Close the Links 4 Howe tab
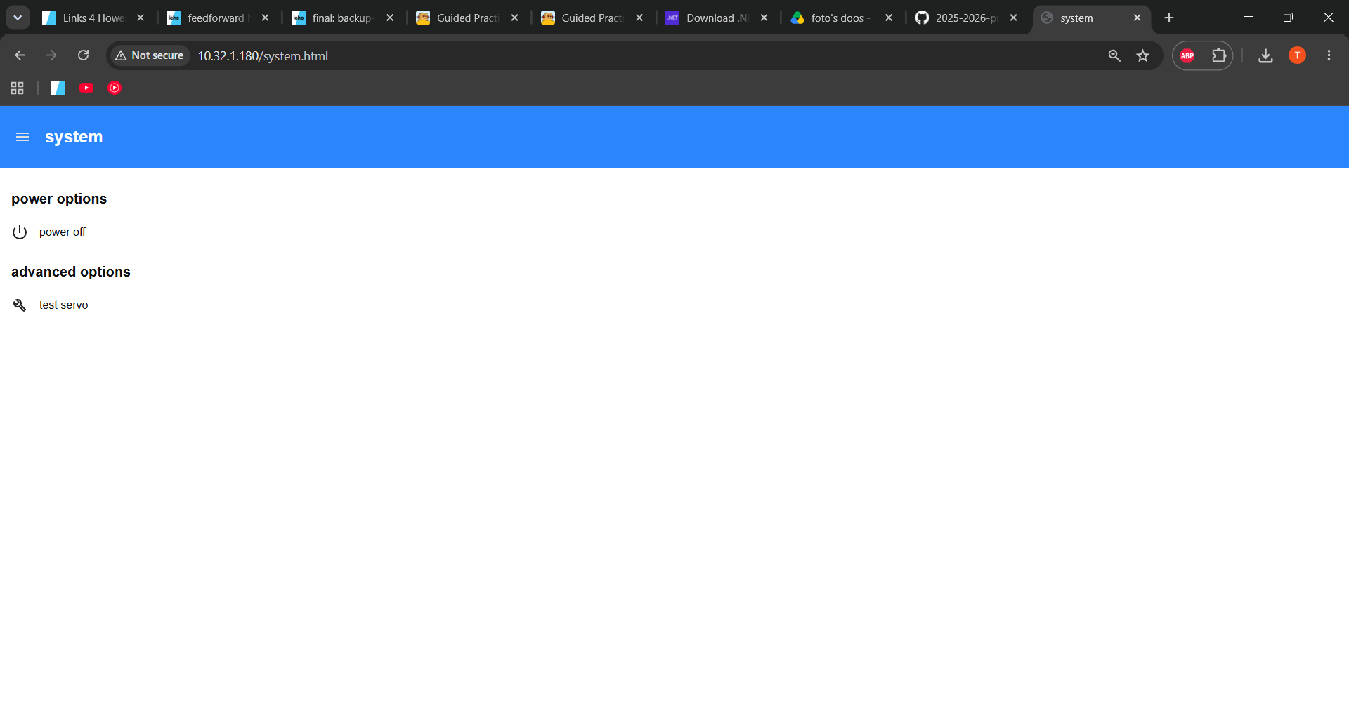The width and height of the screenshot is (1349, 716). 141,18
